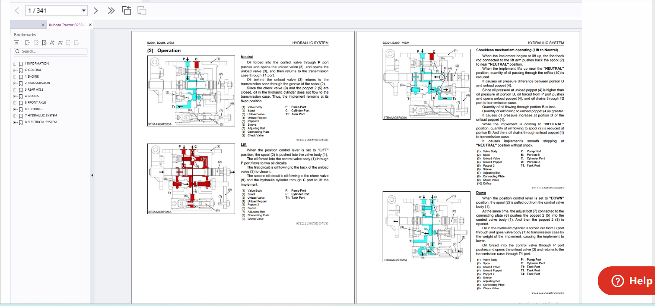This screenshot has height=306, width=655.
Task: Go to the next page arrow
Action: tap(96, 10)
